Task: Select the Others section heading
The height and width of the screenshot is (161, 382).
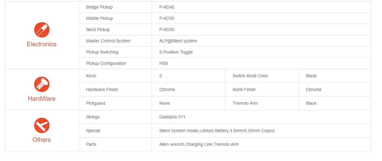Action: coord(42,140)
